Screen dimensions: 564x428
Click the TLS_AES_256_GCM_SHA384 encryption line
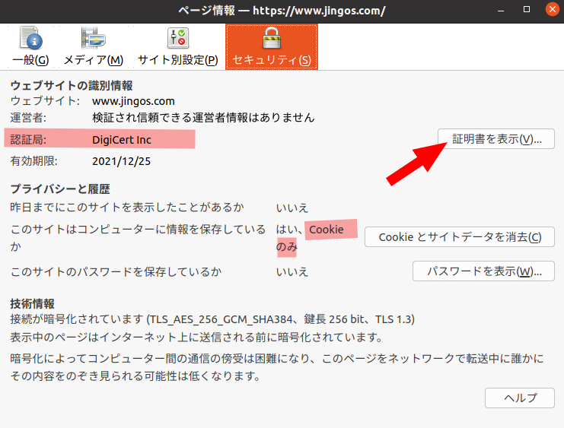(212, 319)
